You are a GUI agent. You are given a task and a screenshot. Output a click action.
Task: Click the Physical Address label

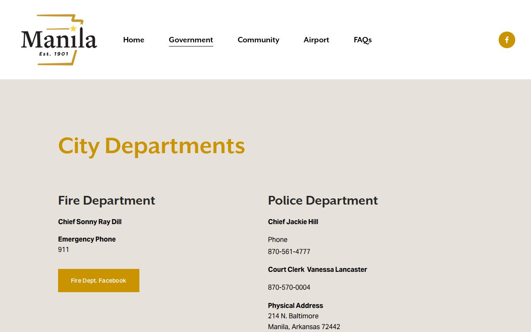click(295, 305)
